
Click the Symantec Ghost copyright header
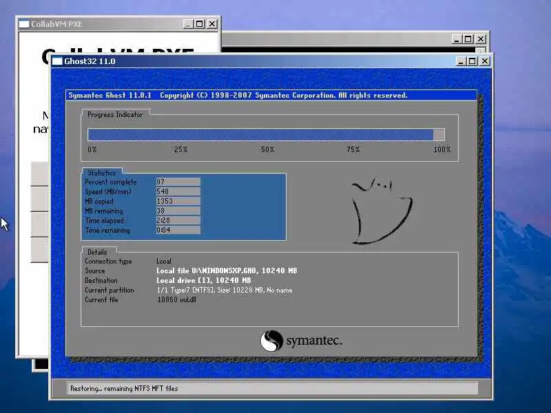pyautogui.click(x=238, y=95)
